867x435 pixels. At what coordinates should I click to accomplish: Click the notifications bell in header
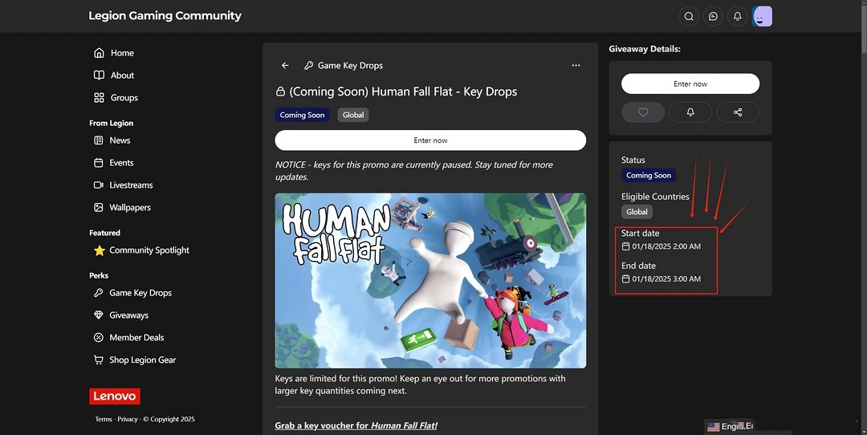pos(737,16)
